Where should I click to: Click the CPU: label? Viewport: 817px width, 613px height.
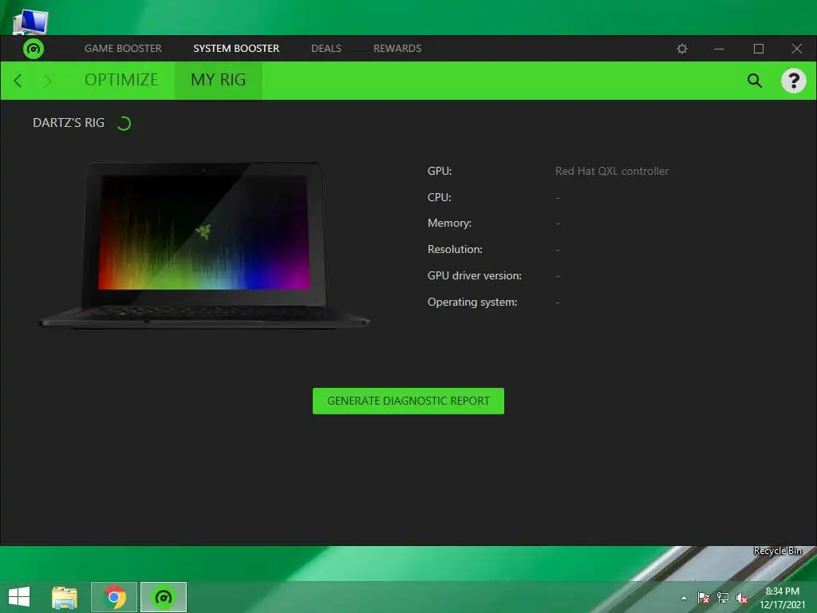439,197
